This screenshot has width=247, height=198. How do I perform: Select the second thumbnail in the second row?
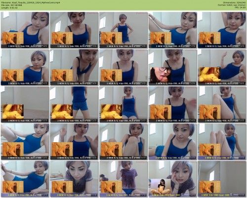click(74, 67)
